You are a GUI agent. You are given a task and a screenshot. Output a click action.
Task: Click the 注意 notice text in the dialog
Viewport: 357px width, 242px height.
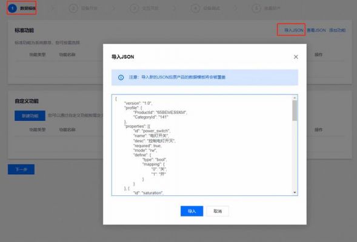(177, 77)
